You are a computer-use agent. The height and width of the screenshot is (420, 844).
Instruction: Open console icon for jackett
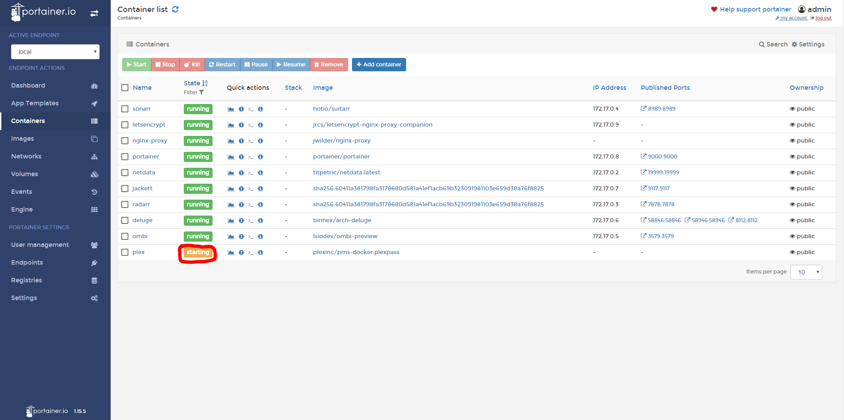(251, 189)
